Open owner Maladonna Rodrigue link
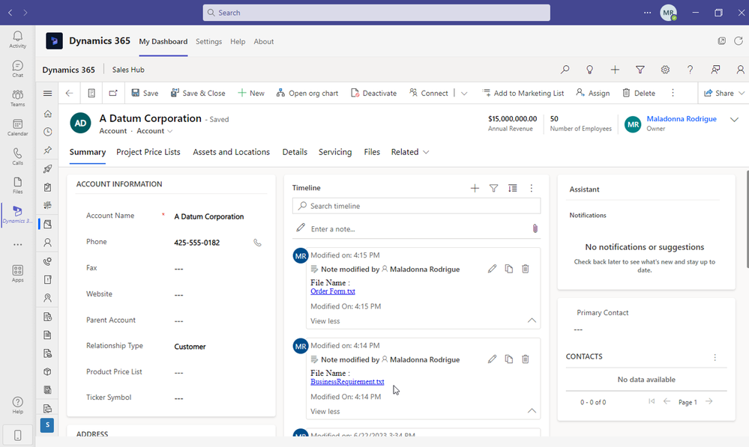Screen dimensions: 749x447 [682, 119]
